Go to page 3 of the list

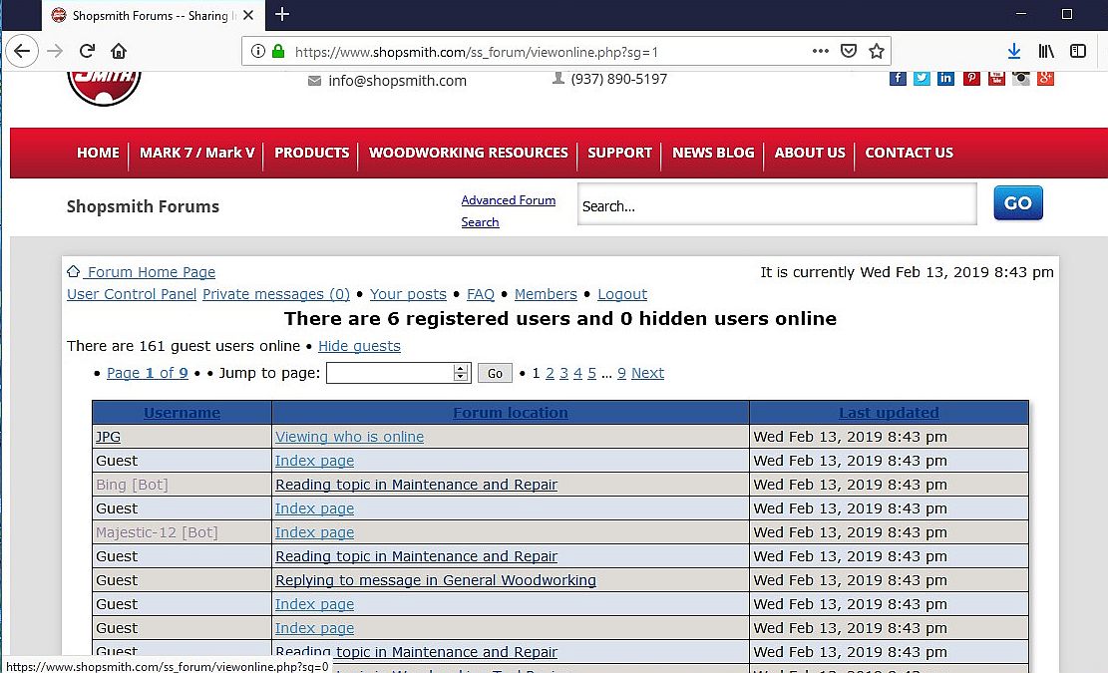[563, 373]
